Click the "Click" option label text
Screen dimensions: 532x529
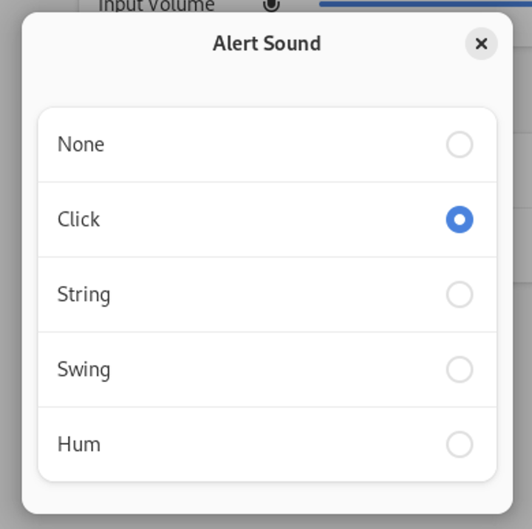[x=78, y=219]
